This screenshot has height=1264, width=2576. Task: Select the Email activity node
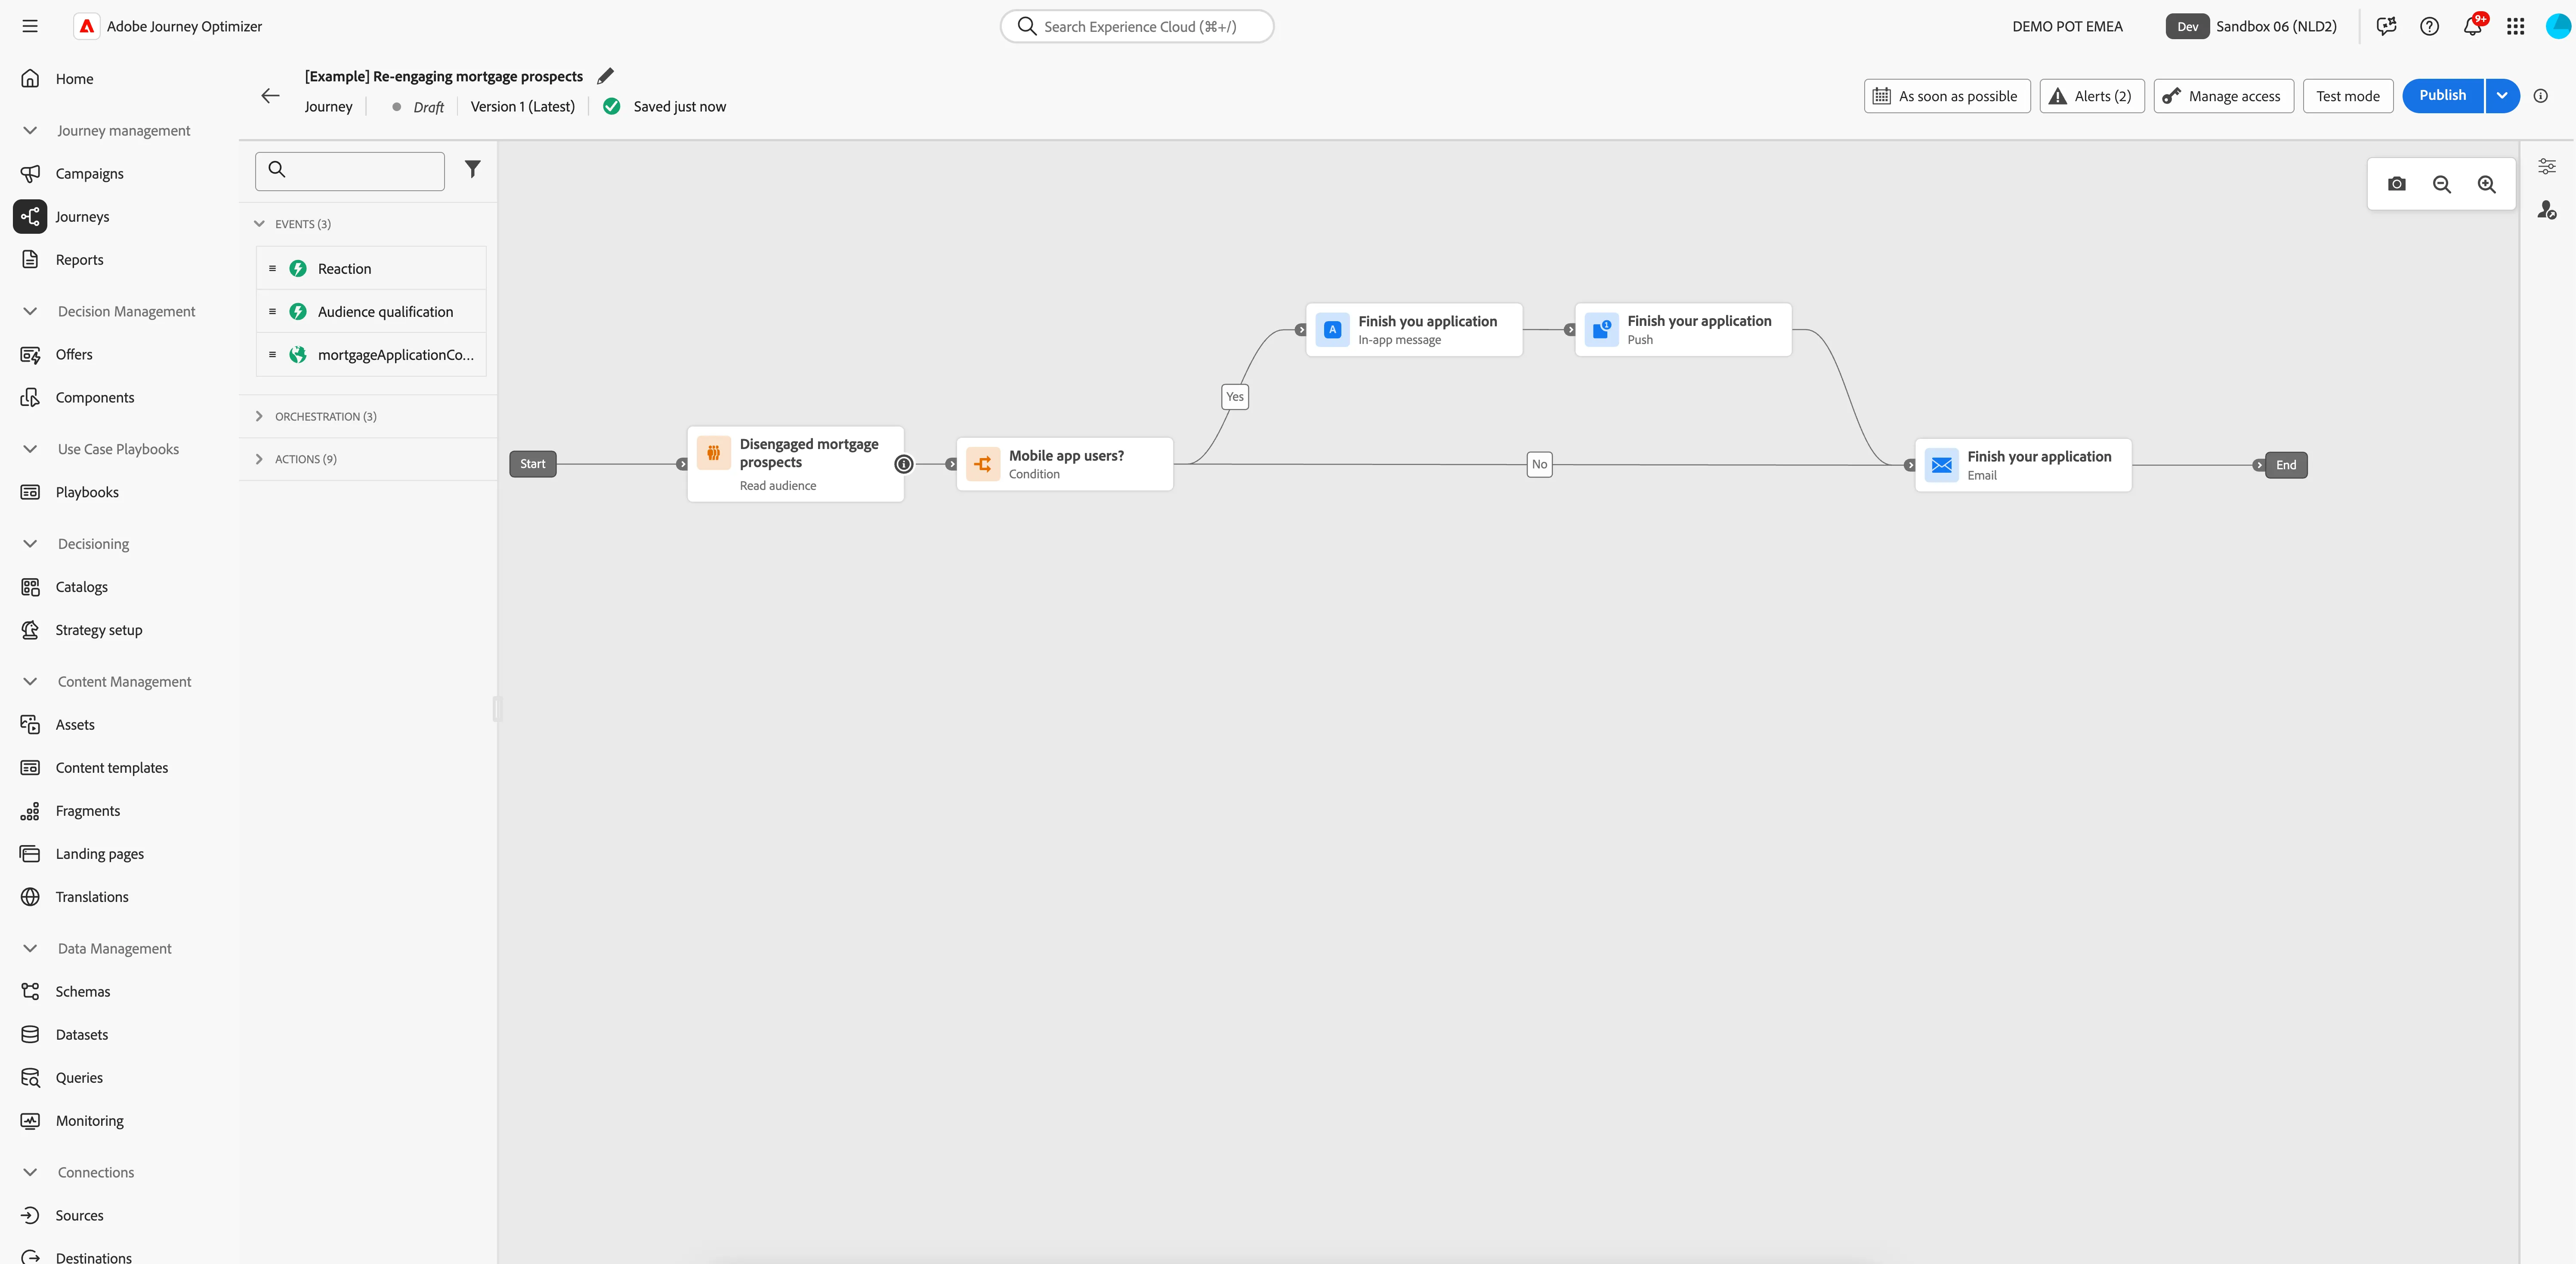click(2023, 465)
